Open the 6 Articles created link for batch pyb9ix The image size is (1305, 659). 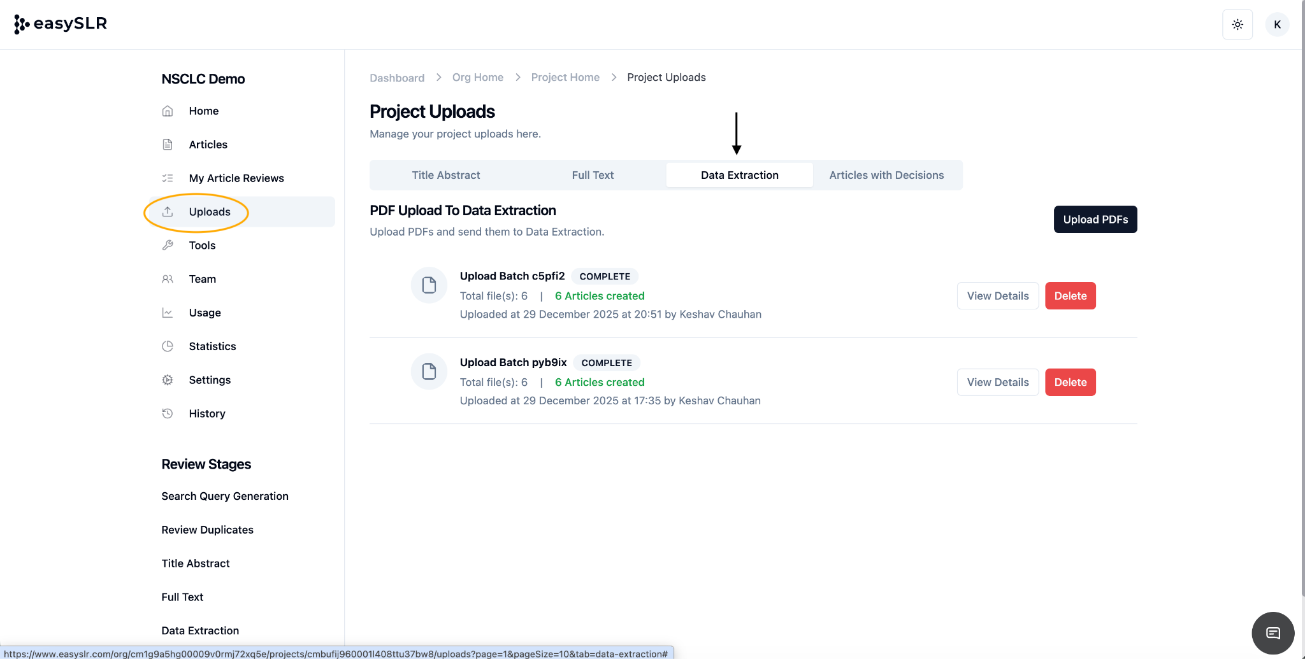click(x=600, y=382)
